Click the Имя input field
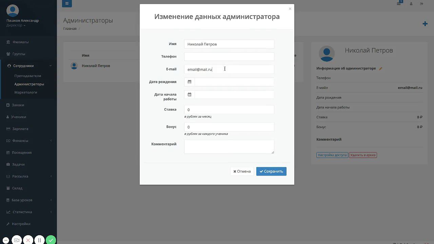434x244 pixels. tap(229, 44)
